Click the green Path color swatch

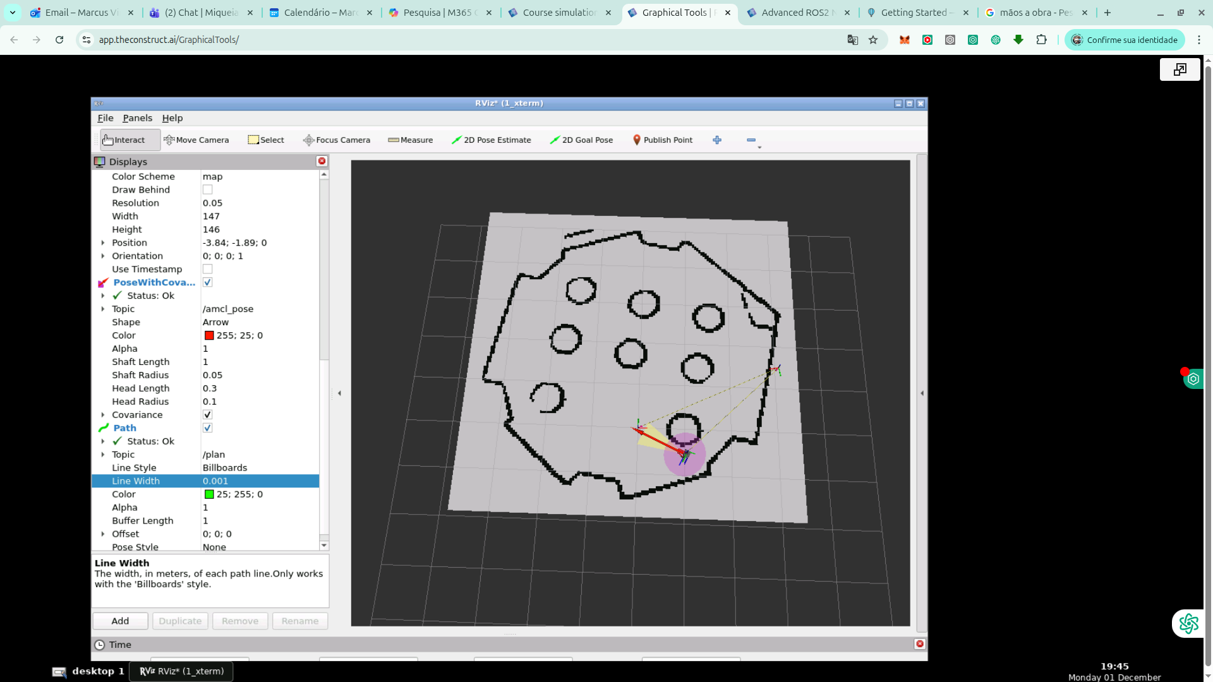coord(209,494)
